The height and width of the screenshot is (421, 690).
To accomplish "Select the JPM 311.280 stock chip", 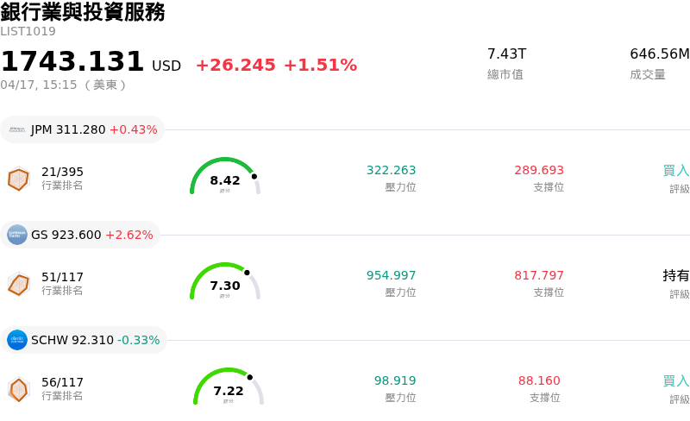I will 83,129.
